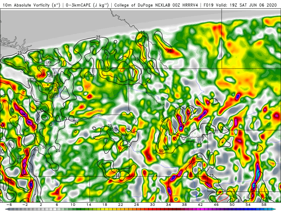This screenshot has width=281, height=211.
Task: Click the '34' colorbar tick label
Action: [169, 205]
